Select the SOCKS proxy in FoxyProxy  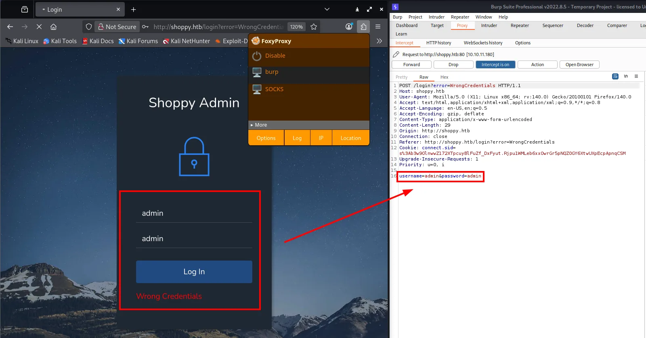tap(309, 89)
